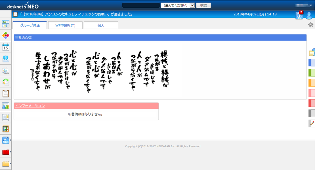This screenshot has width=315, height=170.
Task: Expand the user account menu arrow
Action: 311,5
